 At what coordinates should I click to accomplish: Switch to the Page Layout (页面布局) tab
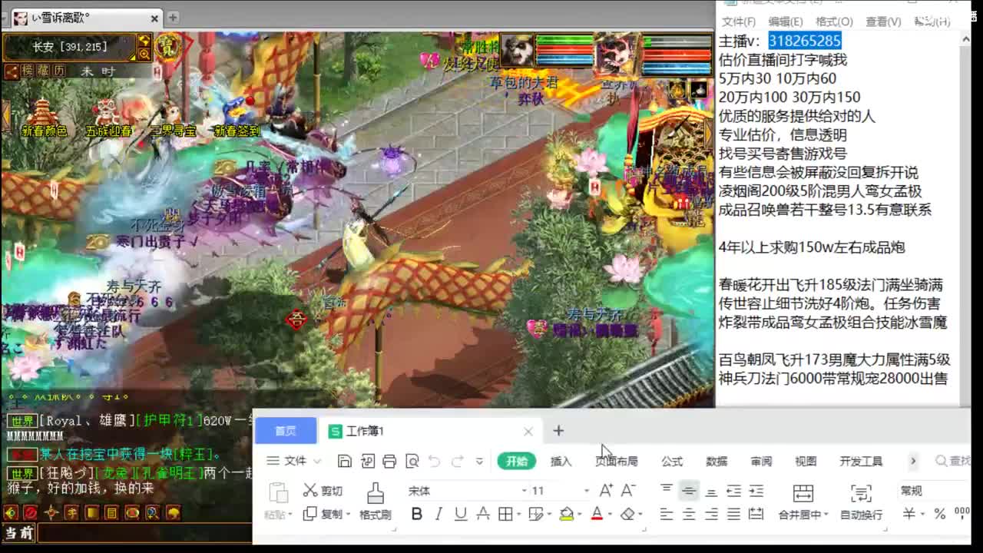click(x=617, y=461)
